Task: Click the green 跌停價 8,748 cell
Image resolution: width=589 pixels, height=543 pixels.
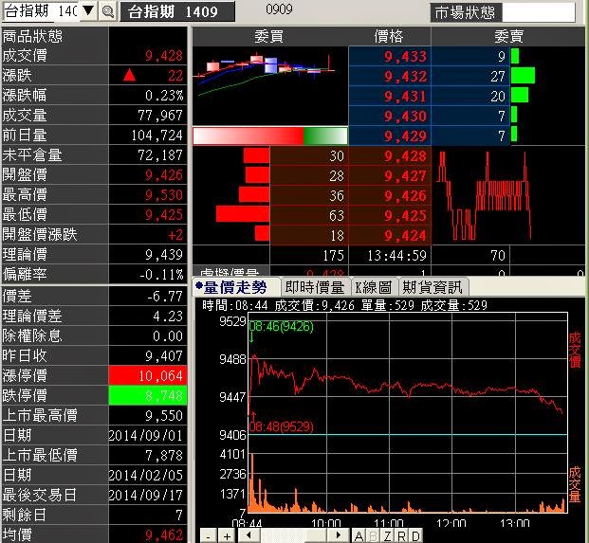Action: click(148, 395)
